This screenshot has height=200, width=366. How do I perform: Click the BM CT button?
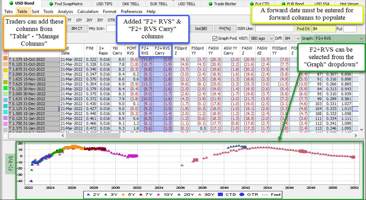coord(77,29)
